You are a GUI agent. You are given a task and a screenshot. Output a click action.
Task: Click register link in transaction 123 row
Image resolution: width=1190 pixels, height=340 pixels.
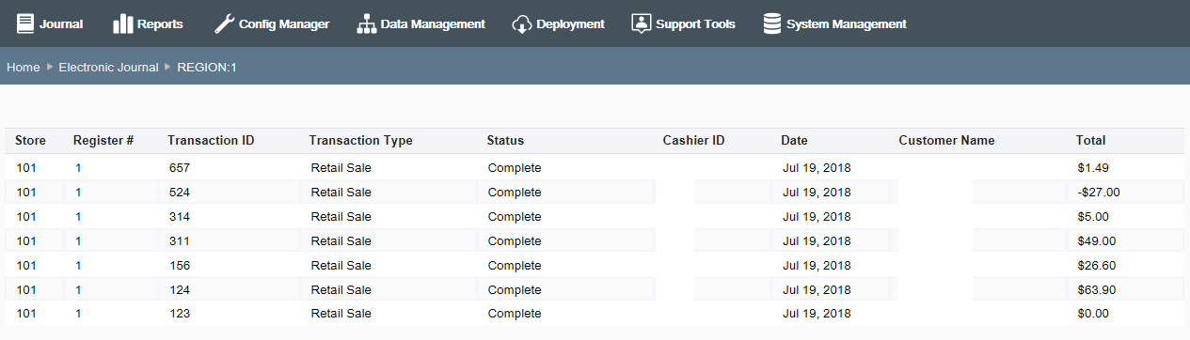79,314
